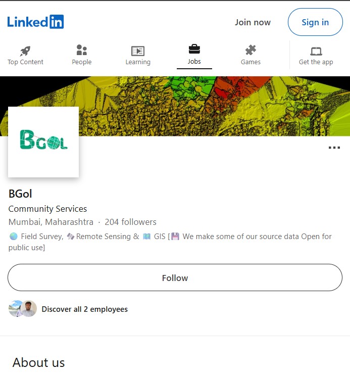
Task: Click the employee avatar photos
Action: click(23, 309)
